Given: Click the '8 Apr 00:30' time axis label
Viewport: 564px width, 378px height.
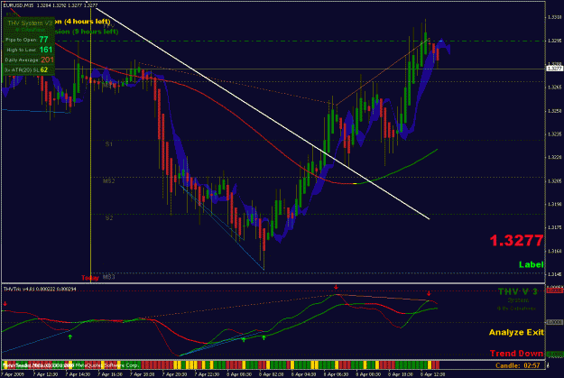Looking at the screenshot, I should coord(239,374).
